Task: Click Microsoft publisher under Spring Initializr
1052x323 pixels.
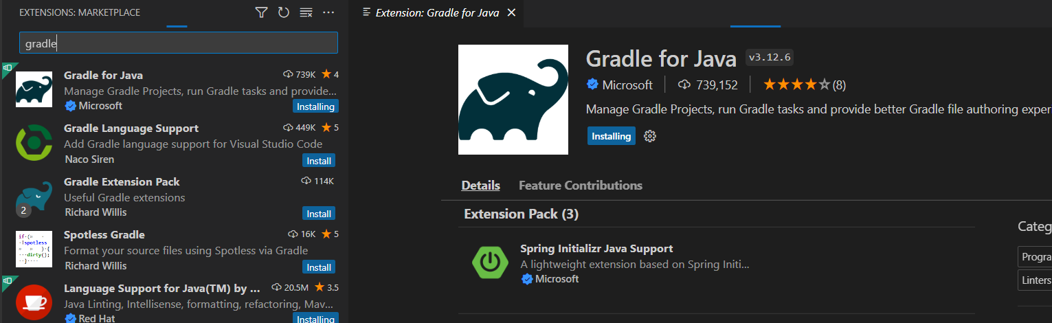Action: (x=557, y=279)
